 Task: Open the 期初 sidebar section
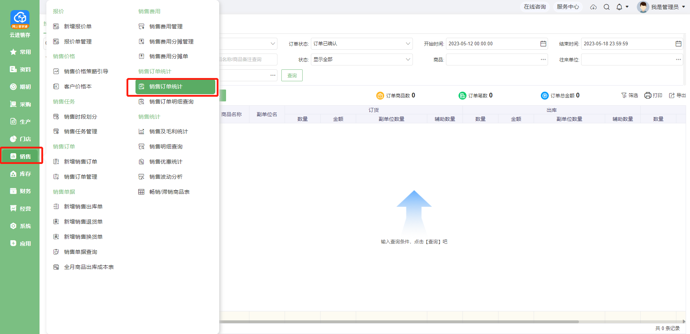pos(20,87)
